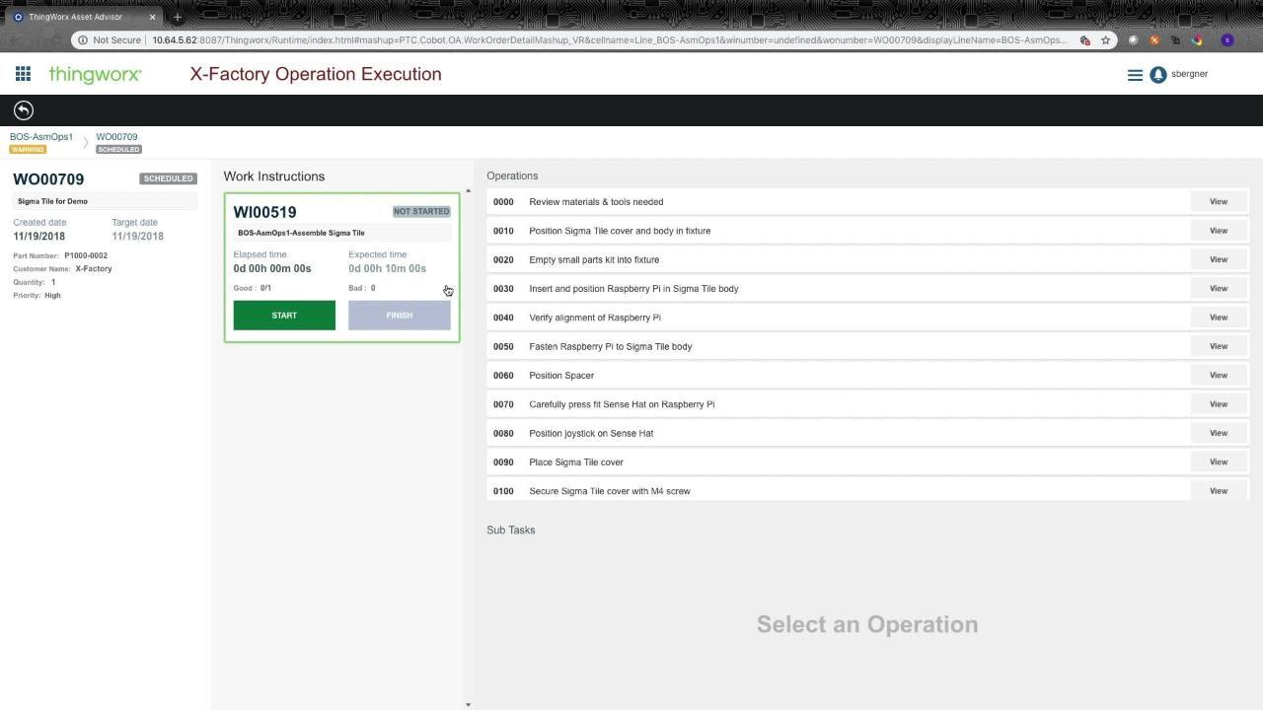Screen dimensions: 1263x710
Task: Click the WO00709 work order heading
Action: [x=48, y=179]
